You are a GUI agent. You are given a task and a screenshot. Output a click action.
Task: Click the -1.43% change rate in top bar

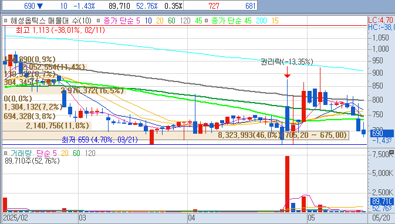point(84,6)
